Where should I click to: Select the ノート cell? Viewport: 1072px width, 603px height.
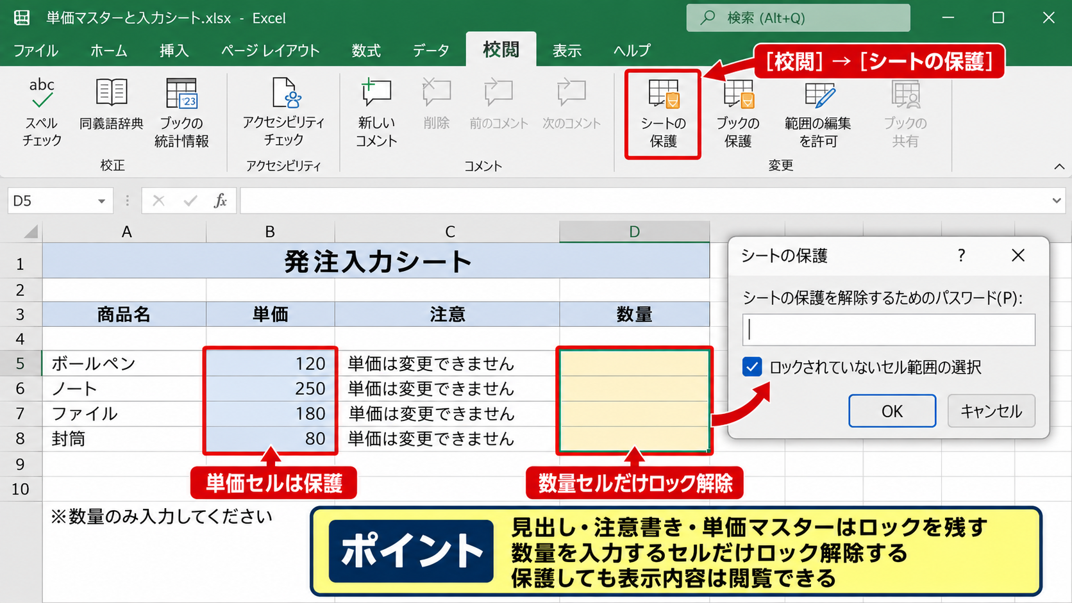point(124,388)
